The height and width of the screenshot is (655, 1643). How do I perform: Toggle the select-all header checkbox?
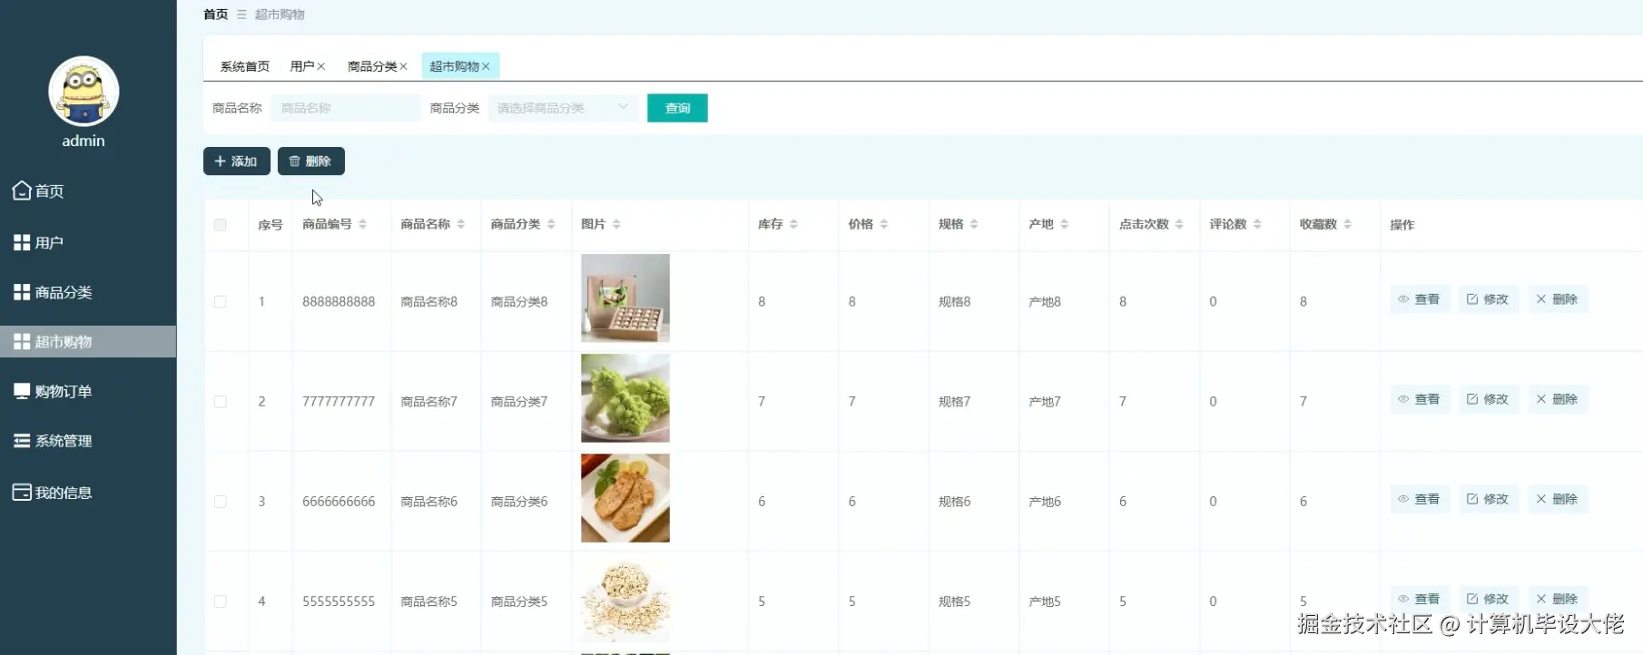pos(221,225)
